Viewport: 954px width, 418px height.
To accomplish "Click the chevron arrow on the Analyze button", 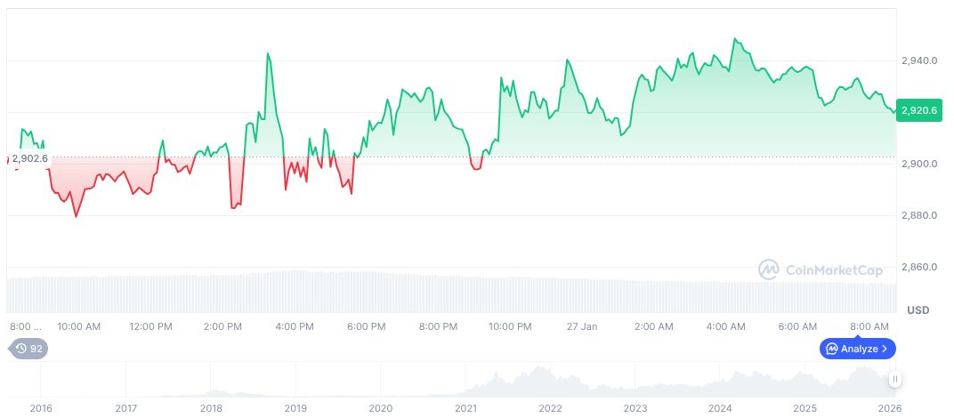I will pyautogui.click(x=885, y=349).
